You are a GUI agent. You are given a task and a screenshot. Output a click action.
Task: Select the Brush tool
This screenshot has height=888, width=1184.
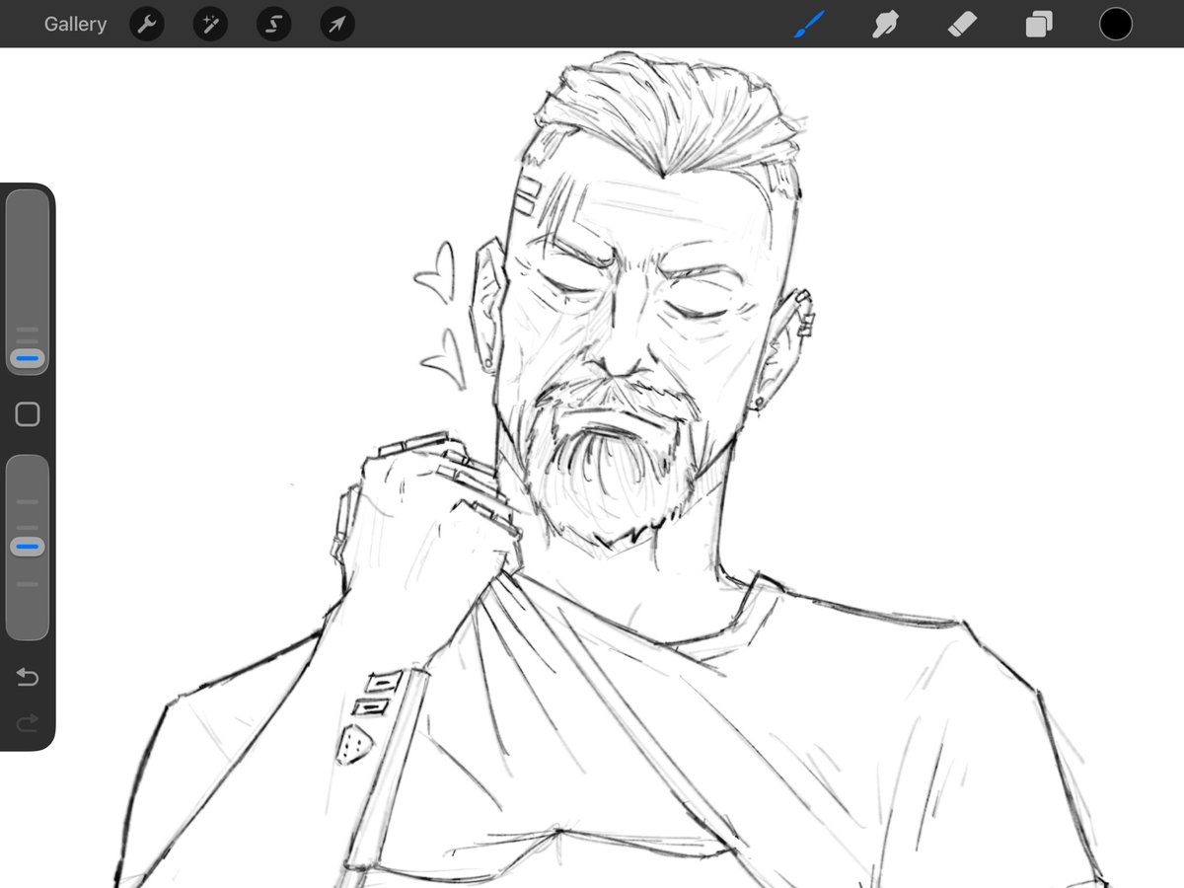pyautogui.click(x=808, y=24)
